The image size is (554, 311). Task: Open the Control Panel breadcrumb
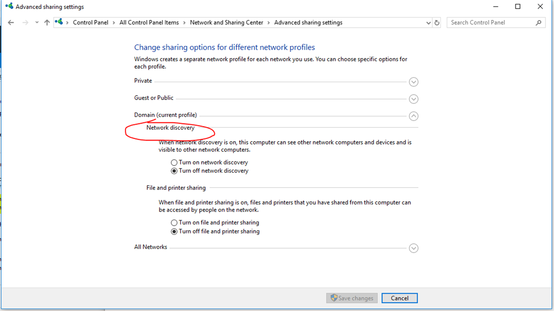[x=90, y=23]
